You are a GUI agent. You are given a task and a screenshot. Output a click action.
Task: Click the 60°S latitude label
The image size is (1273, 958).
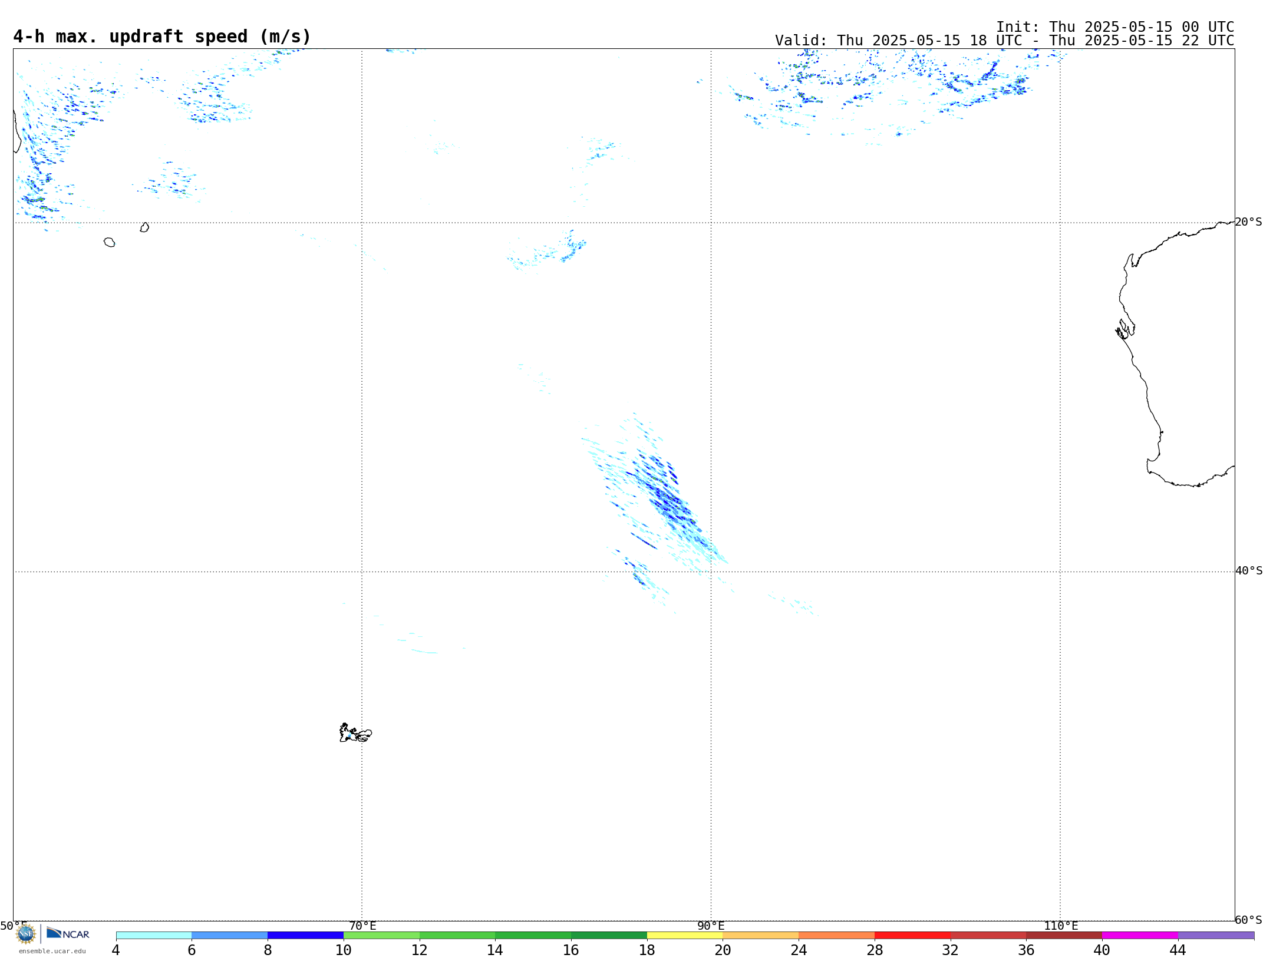click(1248, 920)
